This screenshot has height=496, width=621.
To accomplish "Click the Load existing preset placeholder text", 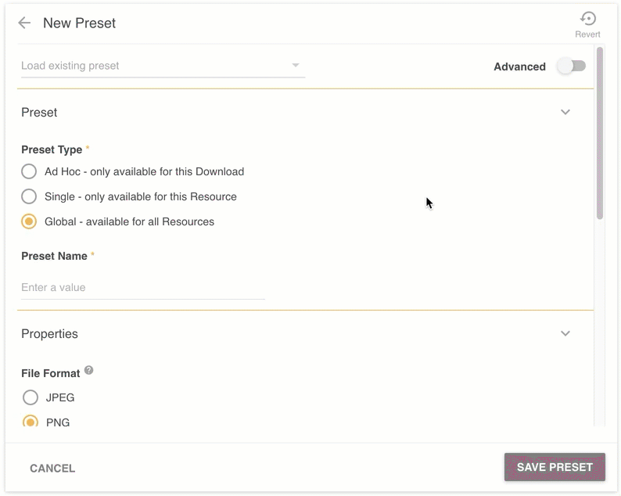I will [70, 66].
